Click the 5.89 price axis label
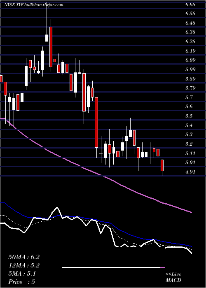This screenshot has height=288, width=206. [x=190, y=79]
